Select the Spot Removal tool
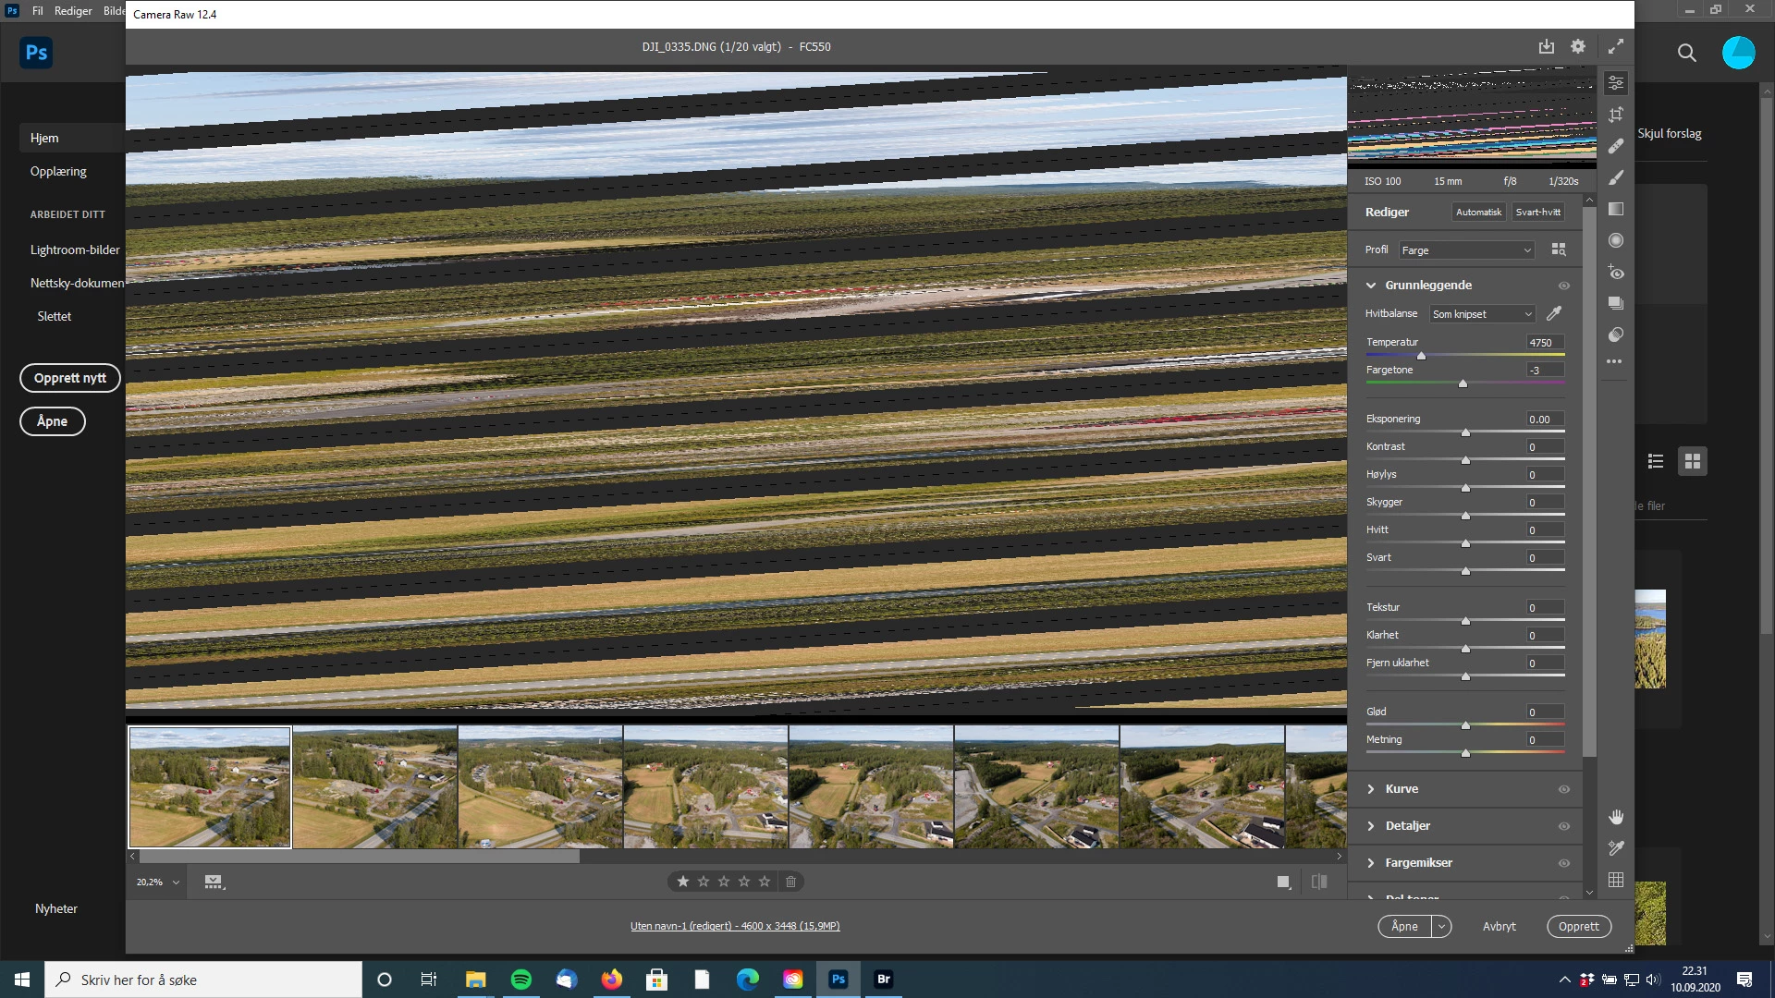Screen dimensions: 1775x998 [x=1616, y=146]
